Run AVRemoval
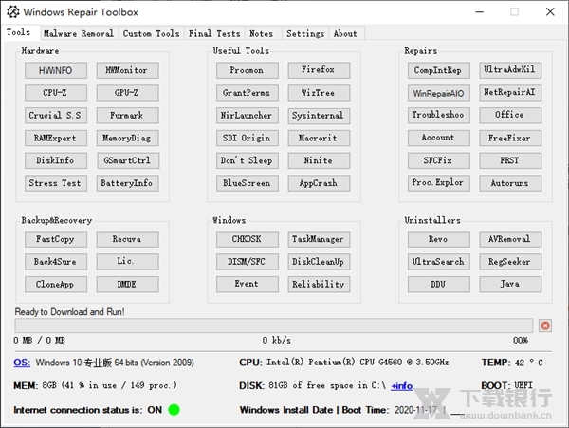569x428 pixels. point(510,239)
